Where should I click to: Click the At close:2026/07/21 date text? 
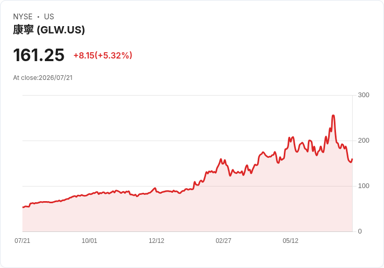[x=43, y=78]
